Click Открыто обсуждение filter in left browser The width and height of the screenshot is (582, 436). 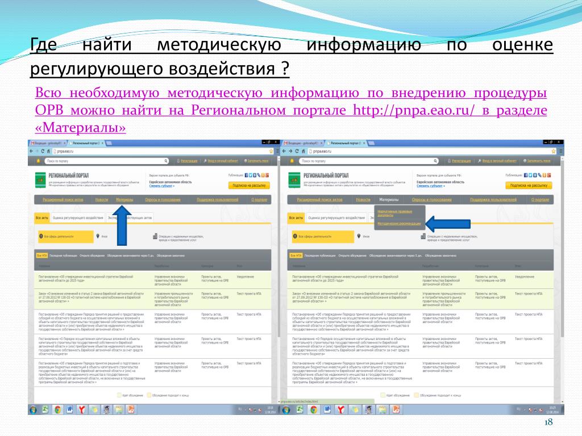click(x=92, y=255)
